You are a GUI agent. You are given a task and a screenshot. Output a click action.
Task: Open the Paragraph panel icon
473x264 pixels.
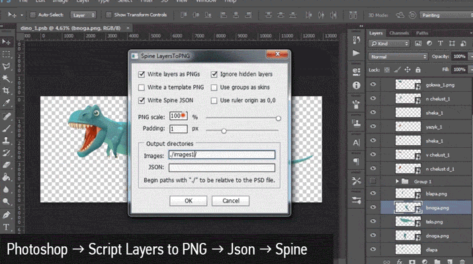point(357,162)
